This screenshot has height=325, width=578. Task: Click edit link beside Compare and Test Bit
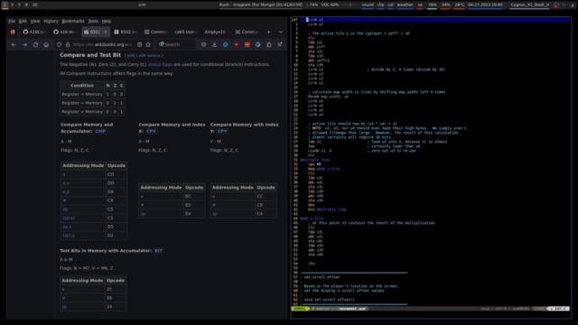click(130, 56)
